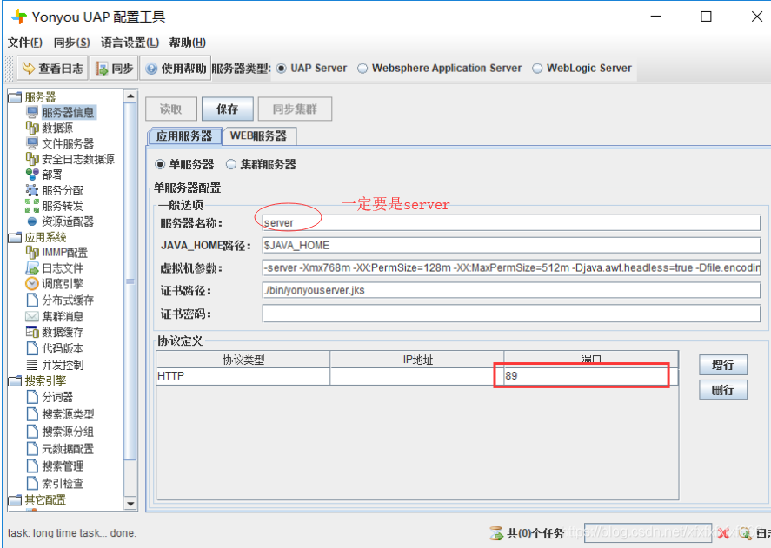Screen dimensions: 771x548
Task: Open the 文件(F) menu
Action: coord(25,43)
